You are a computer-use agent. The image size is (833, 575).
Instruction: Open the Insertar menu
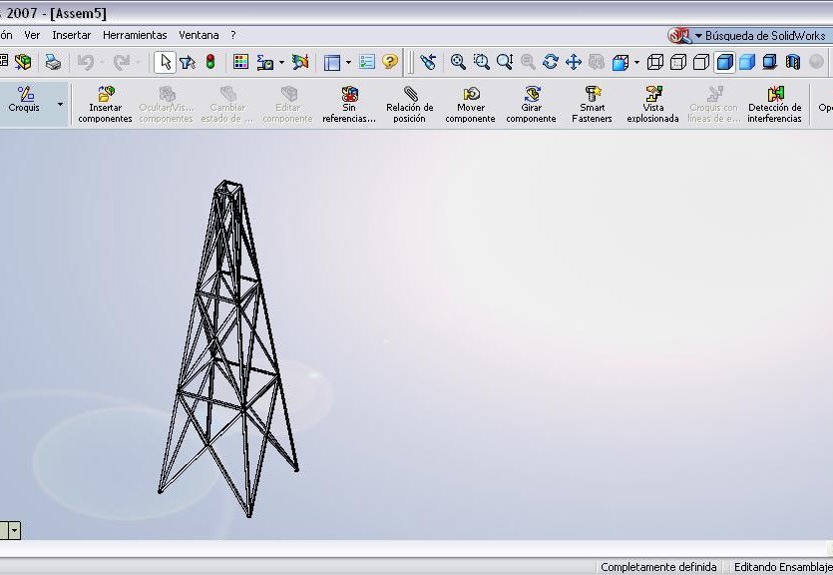(x=71, y=35)
